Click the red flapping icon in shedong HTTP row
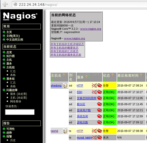The width and height of the screenshot is (147, 143). [x=100, y=85]
